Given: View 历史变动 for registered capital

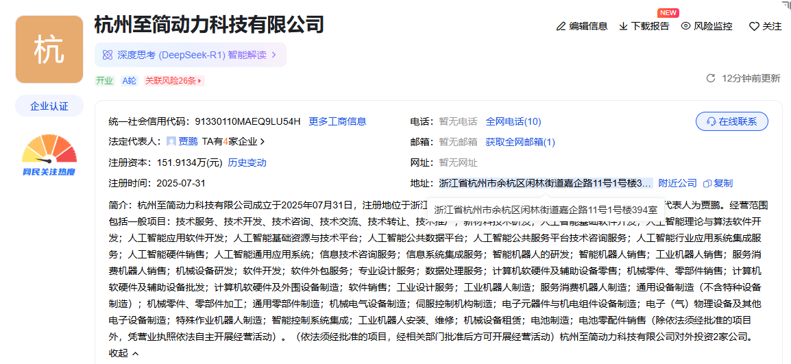Looking at the screenshot, I should click(247, 162).
